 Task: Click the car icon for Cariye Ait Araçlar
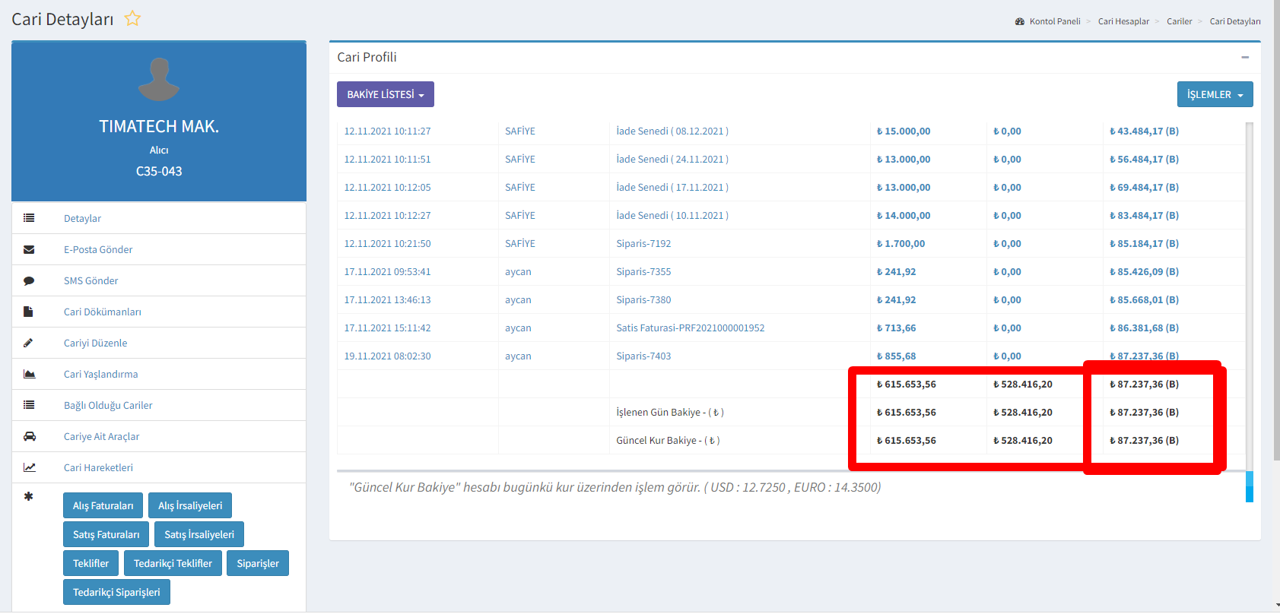tap(29, 436)
